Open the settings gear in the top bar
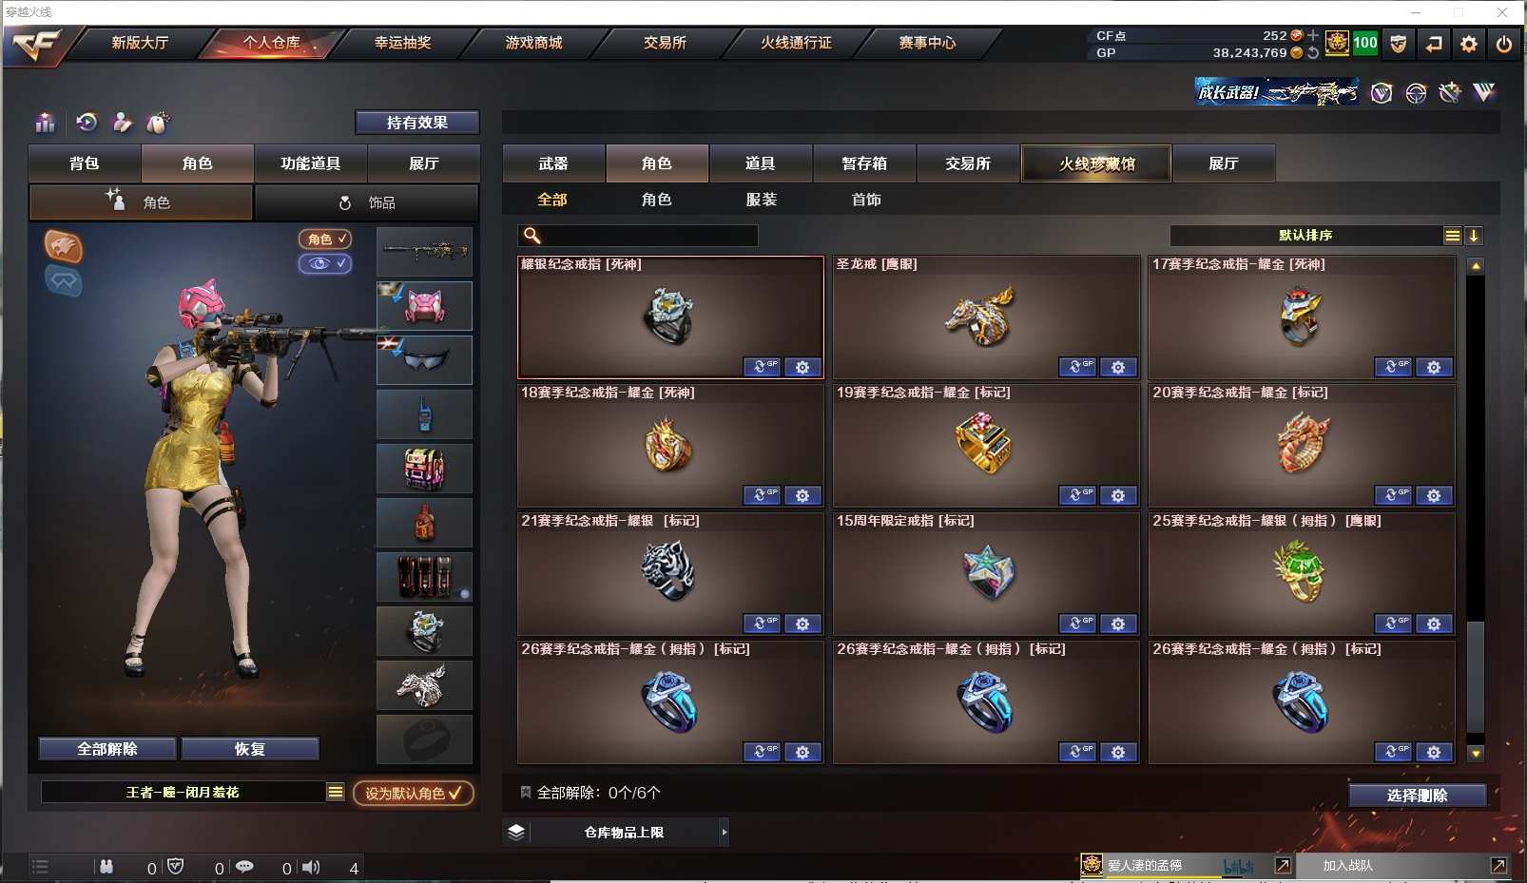Viewport: 1527px width, 883px height. 1469,44
